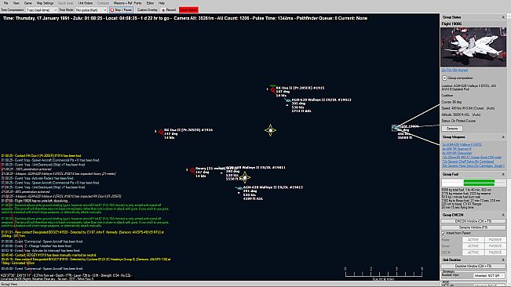Open the AGM-62B Walleye II ER/DL weapon link
The width and height of the screenshot is (511, 287).
(x=462, y=144)
